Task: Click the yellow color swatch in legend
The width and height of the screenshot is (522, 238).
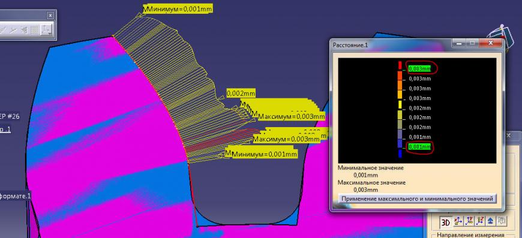Action: [400, 104]
